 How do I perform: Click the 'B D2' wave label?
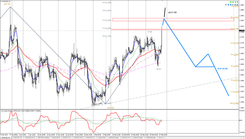point(158,69)
